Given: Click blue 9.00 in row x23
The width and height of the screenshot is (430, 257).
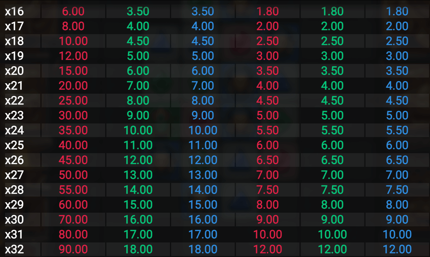Looking at the screenshot, I should coord(203,116).
